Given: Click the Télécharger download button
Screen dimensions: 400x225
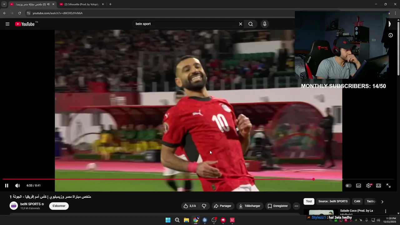Looking at the screenshot, I should [249, 206].
